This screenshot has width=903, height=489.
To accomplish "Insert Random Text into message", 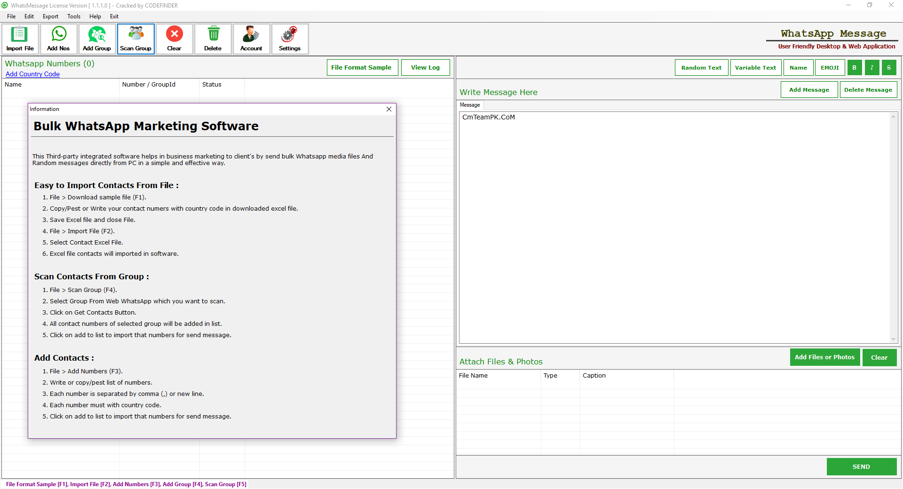I will [x=701, y=68].
